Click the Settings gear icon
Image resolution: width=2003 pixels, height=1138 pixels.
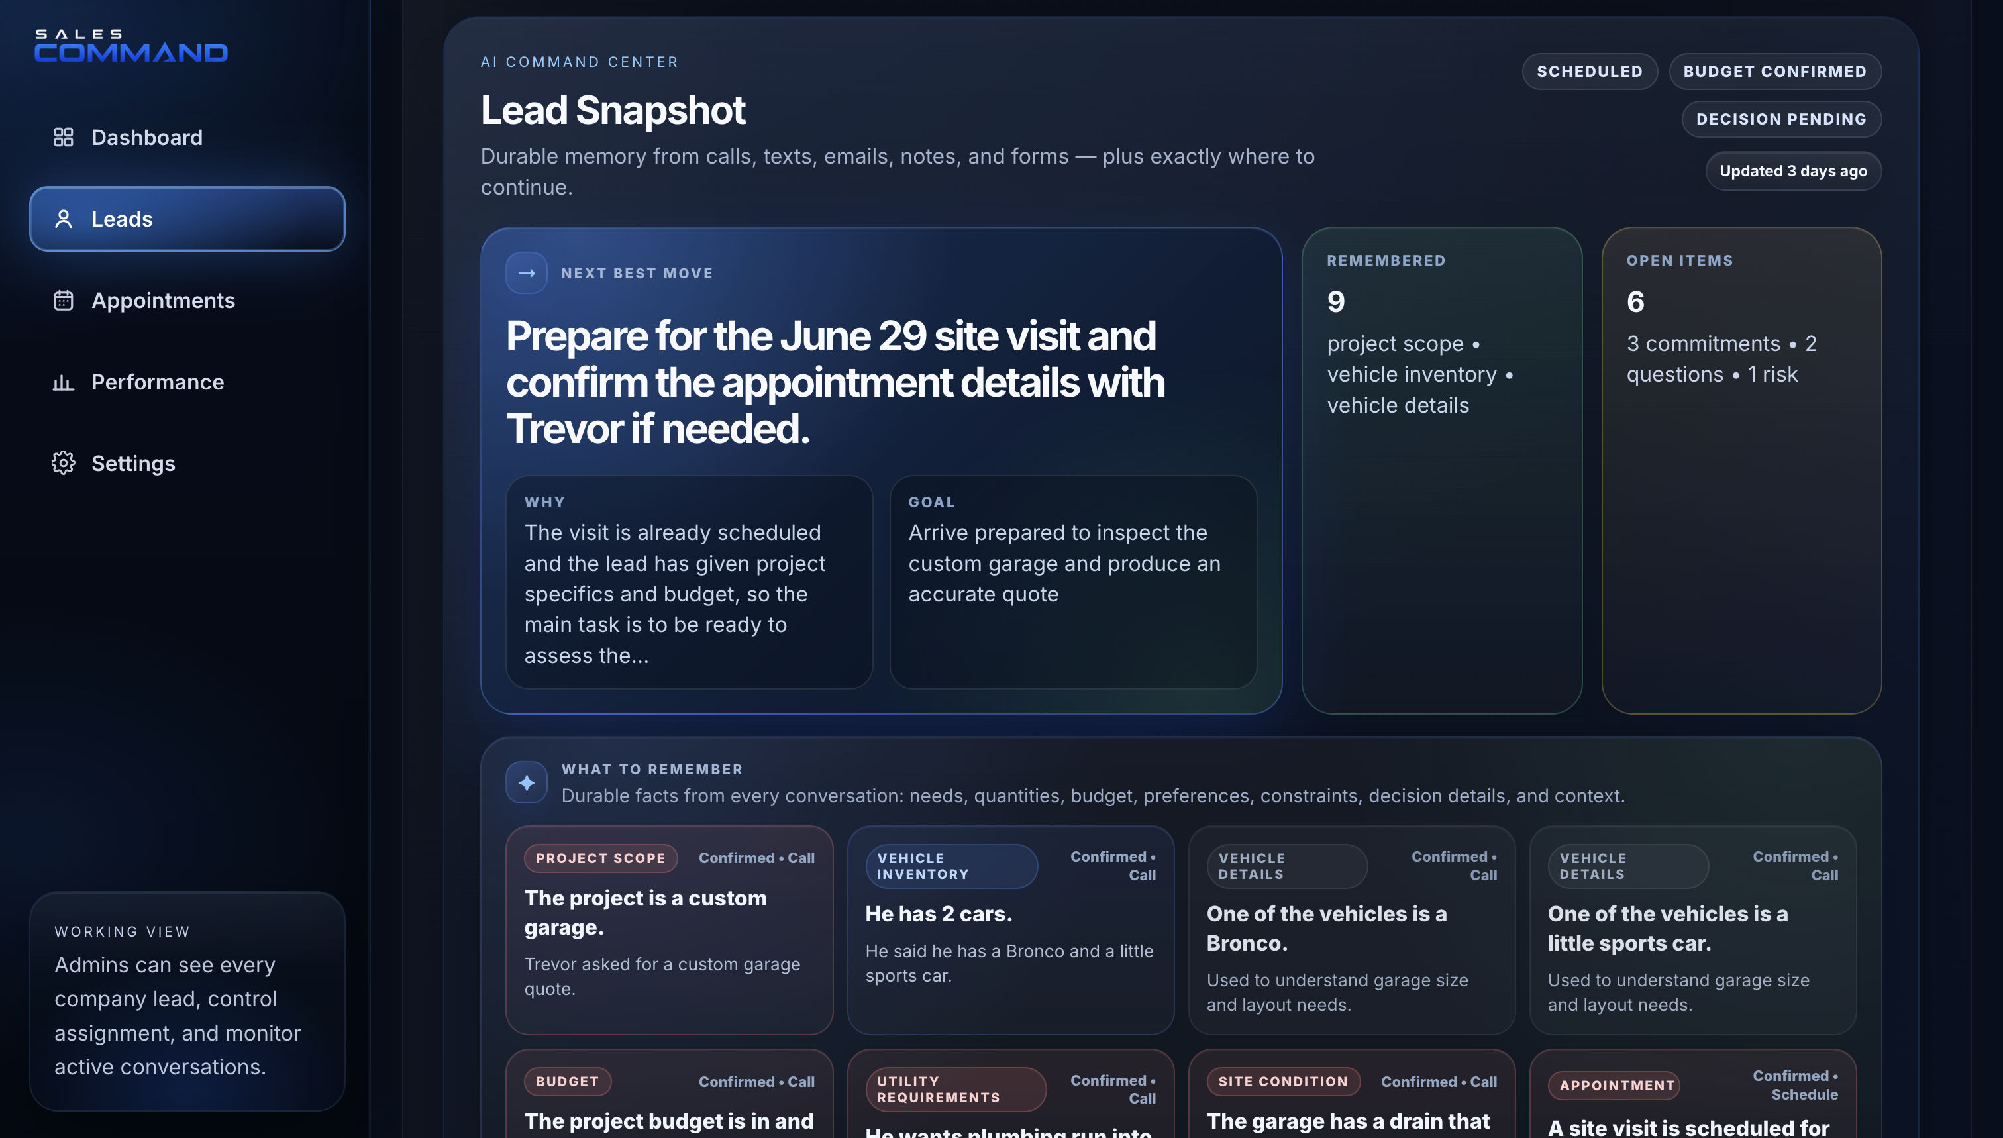pos(64,464)
